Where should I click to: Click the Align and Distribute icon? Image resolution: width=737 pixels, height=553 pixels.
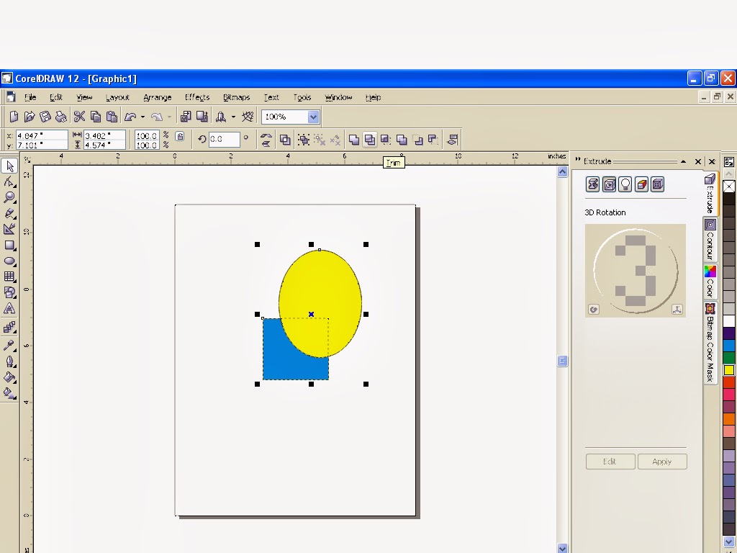click(453, 140)
